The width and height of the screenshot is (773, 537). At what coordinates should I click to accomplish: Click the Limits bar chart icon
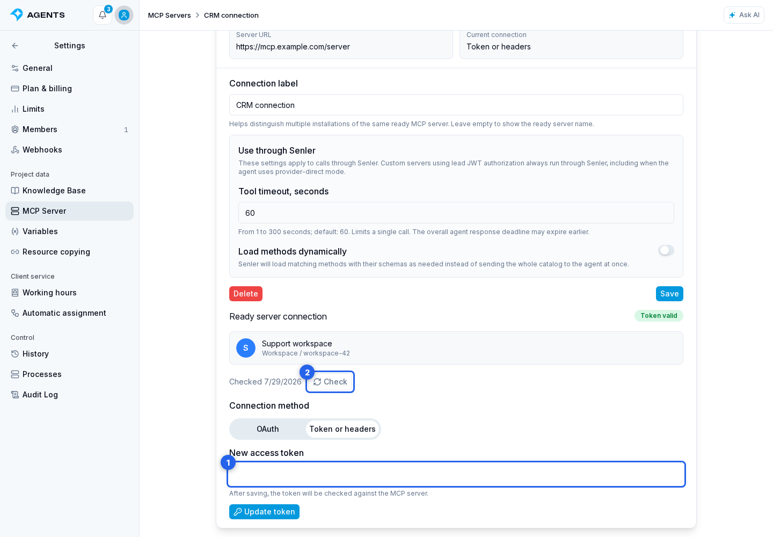[x=15, y=109]
